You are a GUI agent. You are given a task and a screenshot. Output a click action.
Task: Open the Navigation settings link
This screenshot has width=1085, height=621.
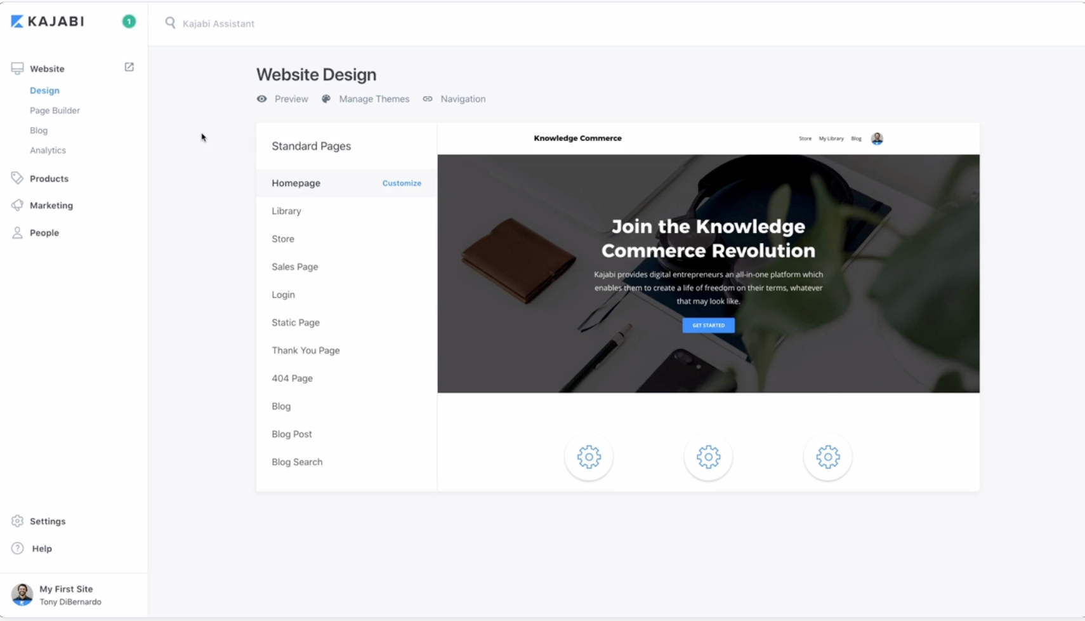tap(463, 99)
